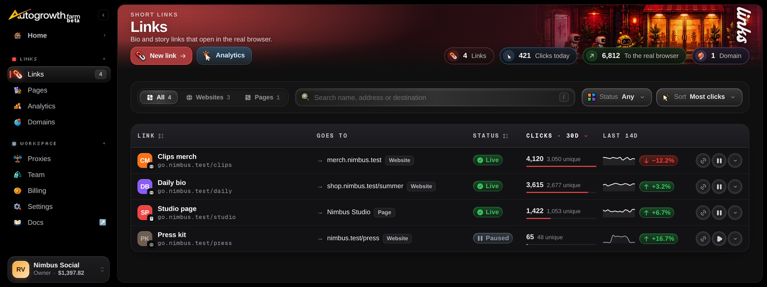Click the RV workspace avatar
Viewport: 767px width, 287px height.
[21, 269]
